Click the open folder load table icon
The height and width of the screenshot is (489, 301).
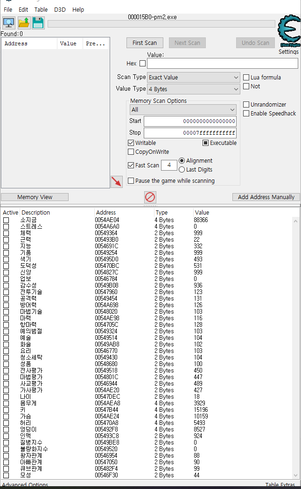(24, 23)
